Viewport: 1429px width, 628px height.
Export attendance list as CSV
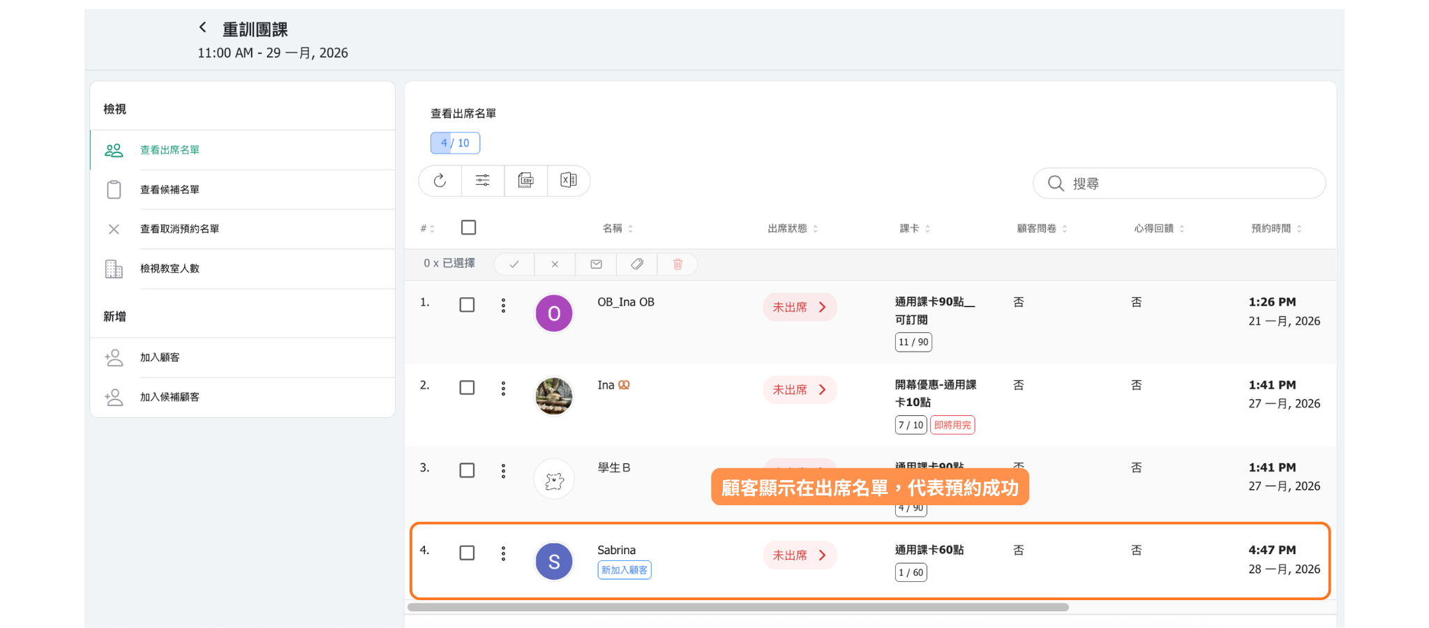pyautogui.click(x=526, y=181)
